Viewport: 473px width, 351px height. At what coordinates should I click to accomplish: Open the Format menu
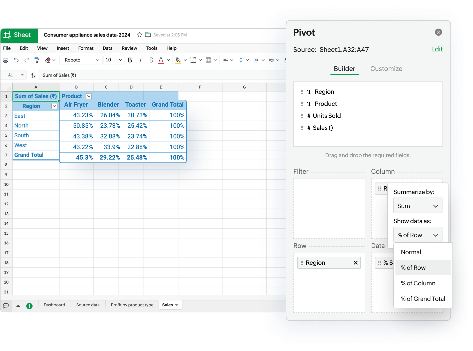[x=86, y=48]
